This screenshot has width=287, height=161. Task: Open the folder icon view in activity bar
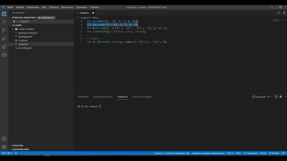pyautogui.click(x=4, y=55)
